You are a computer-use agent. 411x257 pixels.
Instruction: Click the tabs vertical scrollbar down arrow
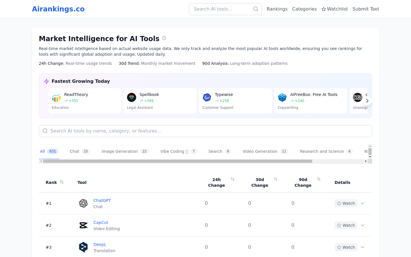click(x=370, y=157)
